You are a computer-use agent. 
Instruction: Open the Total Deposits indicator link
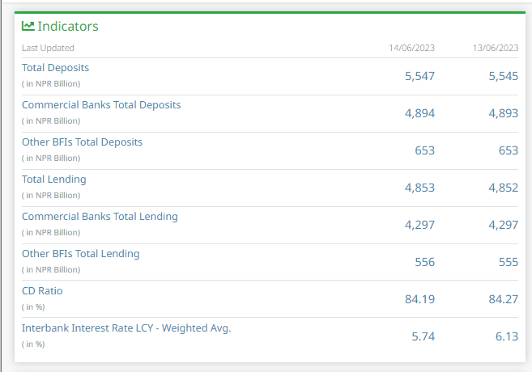coord(55,68)
